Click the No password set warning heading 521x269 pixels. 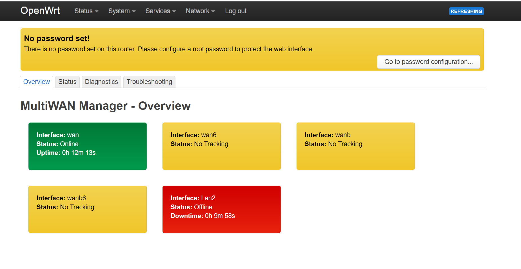57,38
